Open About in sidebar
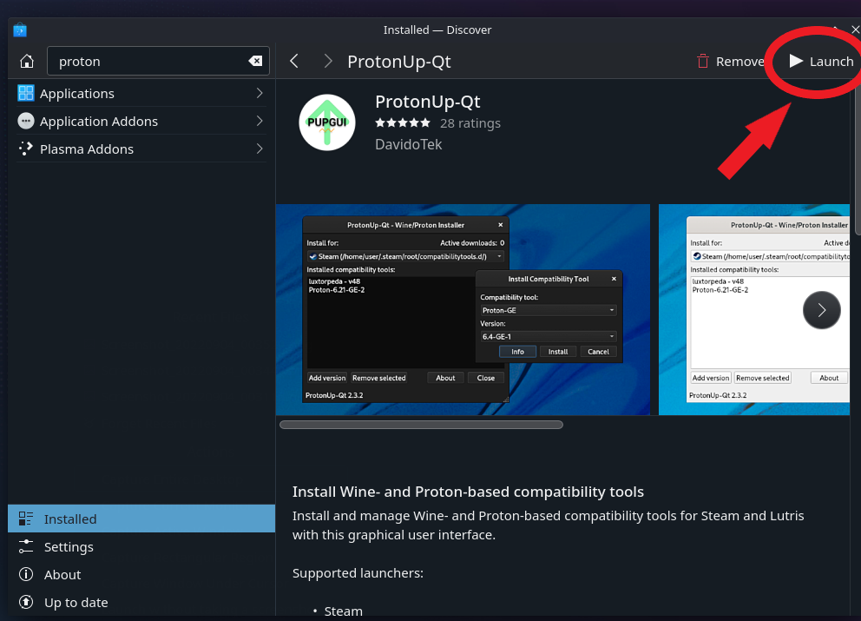Viewport: 861px width, 621px height. (141, 574)
